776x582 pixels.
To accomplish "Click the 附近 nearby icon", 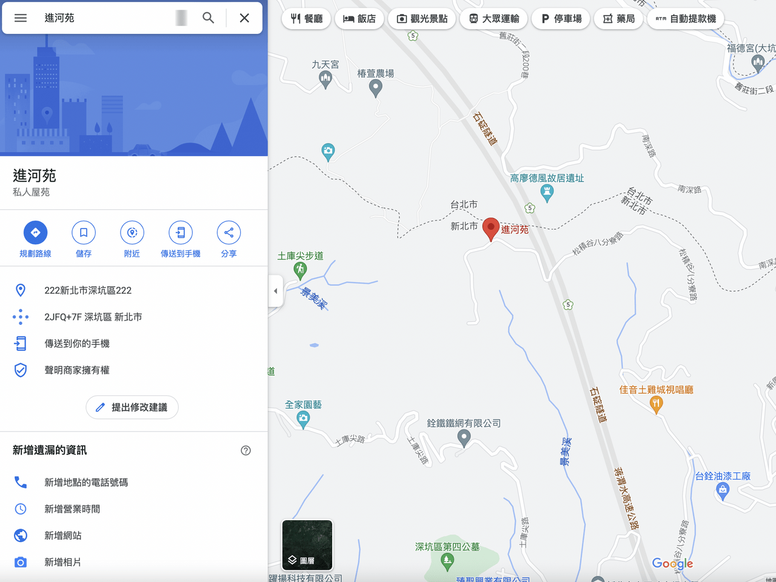I will click(132, 232).
